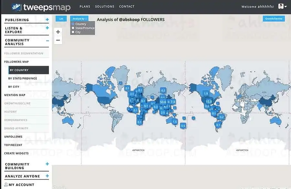Image resolution: width=291 pixels, height=189 pixels.
Task: Open the user avatar account menu
Action: [x=282, y=6]
